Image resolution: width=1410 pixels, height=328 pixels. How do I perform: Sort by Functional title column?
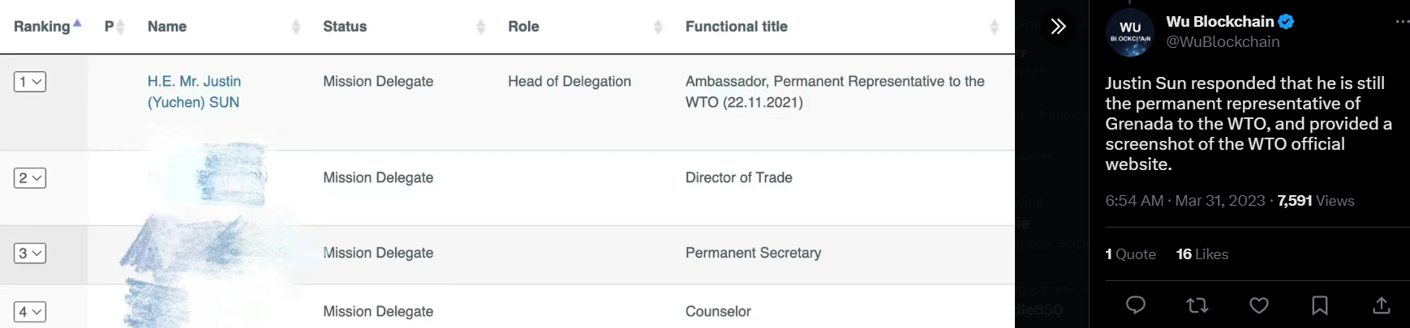click(x=736, y=27)
